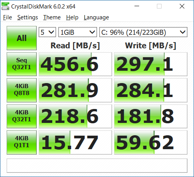Open the File menu
This screenshot has width=194, height=177.
(x=7, y=17)
